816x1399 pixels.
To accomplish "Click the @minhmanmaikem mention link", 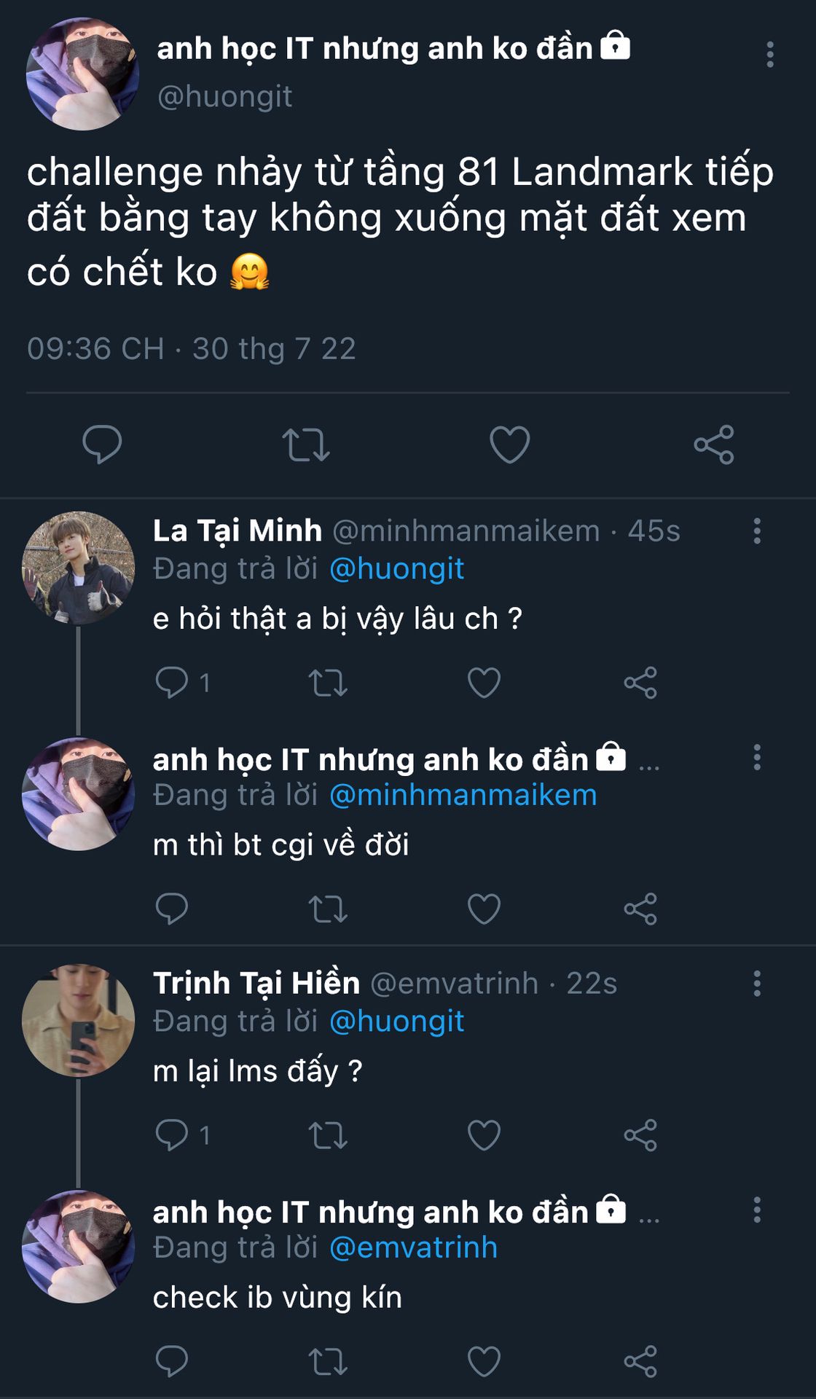I will point(463,795).
